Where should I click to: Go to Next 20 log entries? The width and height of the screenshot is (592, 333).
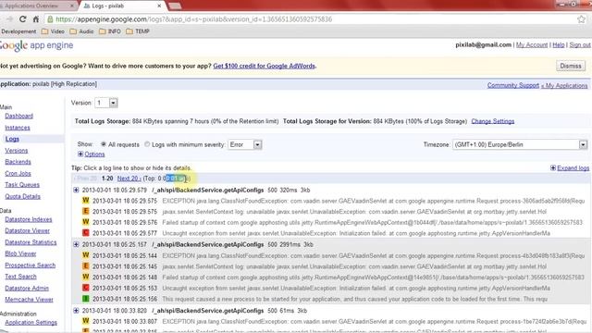[x=129, y=179]
